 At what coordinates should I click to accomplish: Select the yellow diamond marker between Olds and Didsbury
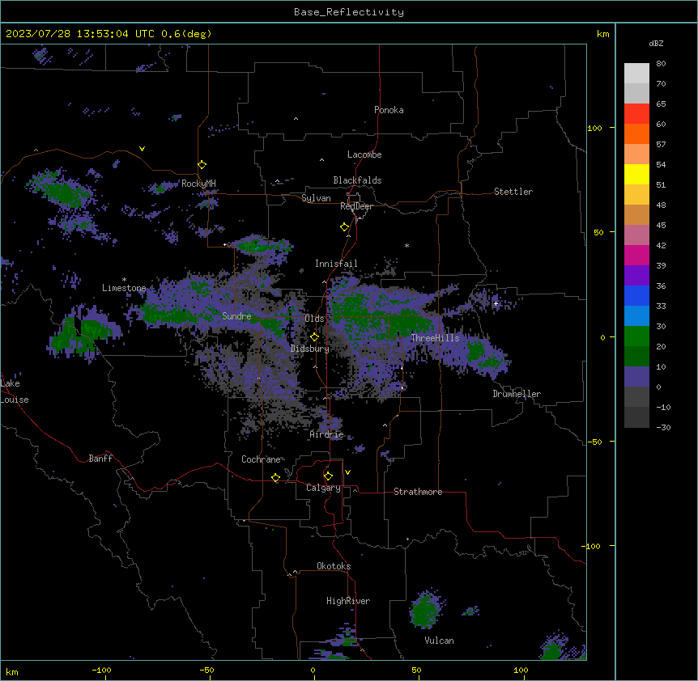(315, 337)
